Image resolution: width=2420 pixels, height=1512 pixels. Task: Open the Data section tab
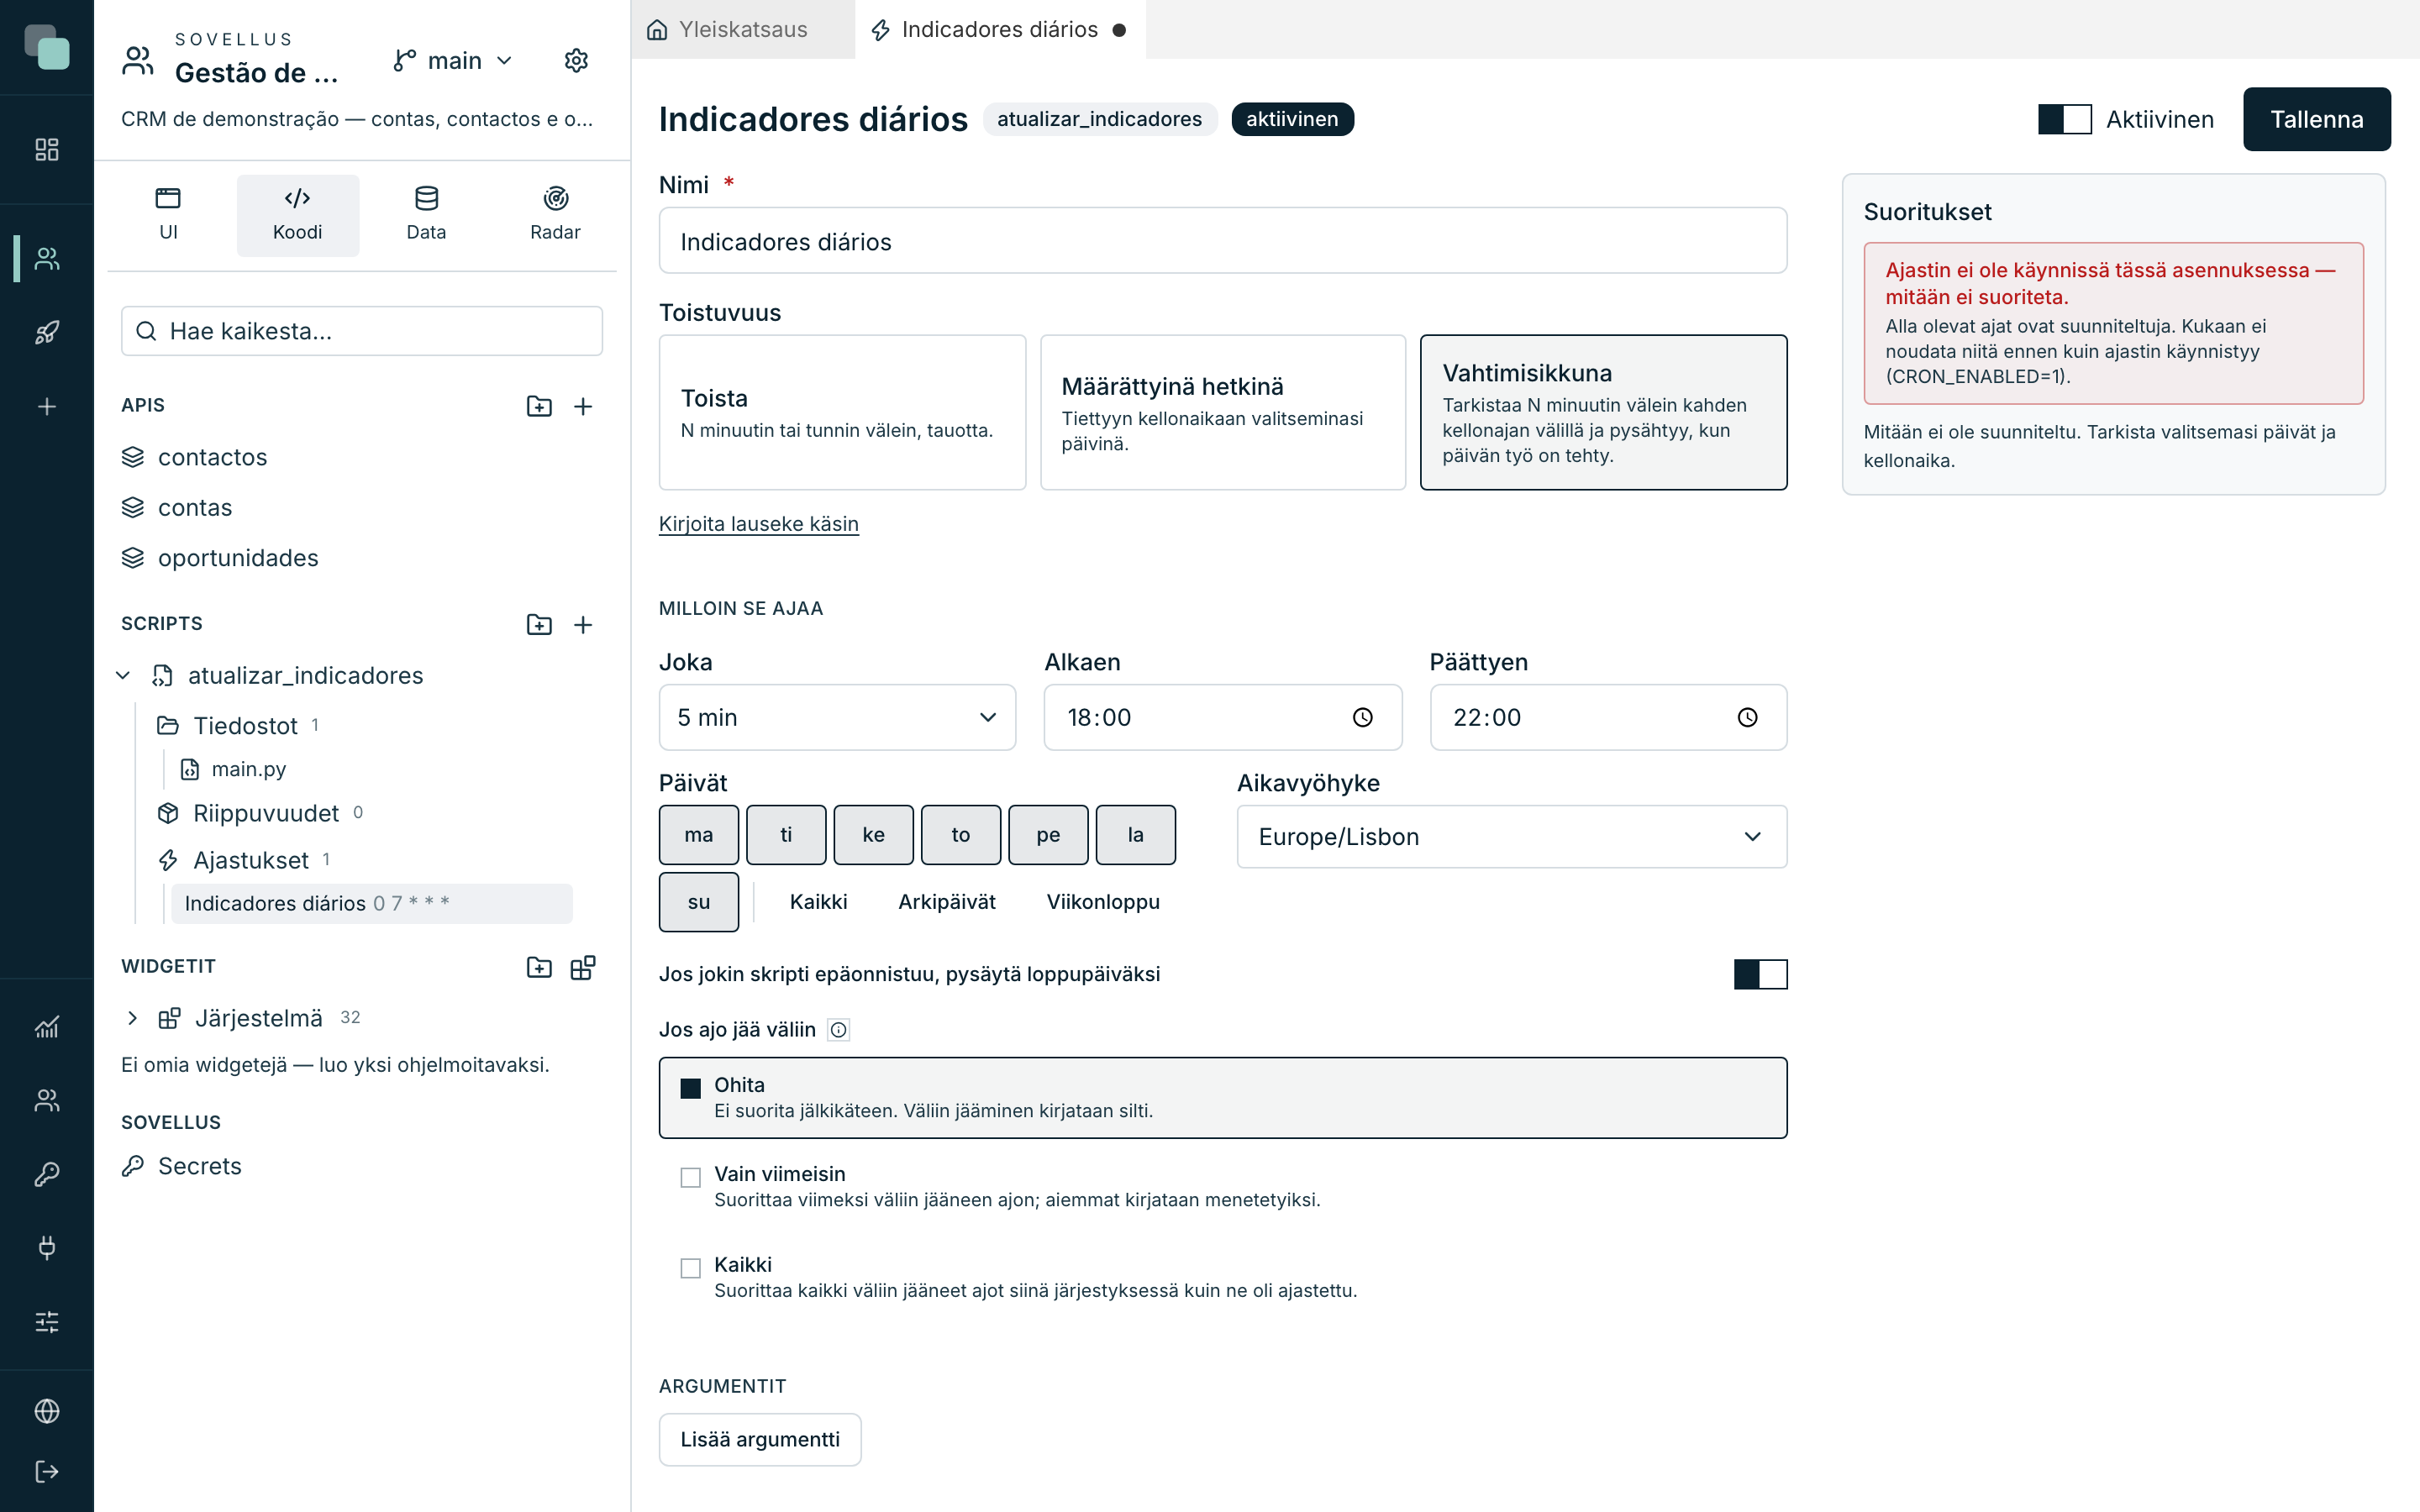pos(426,214)
